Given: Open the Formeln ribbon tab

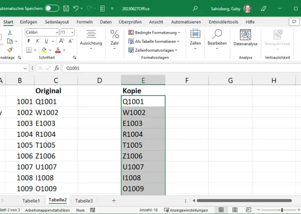Looking at the screenshot, I should [85, 22].
